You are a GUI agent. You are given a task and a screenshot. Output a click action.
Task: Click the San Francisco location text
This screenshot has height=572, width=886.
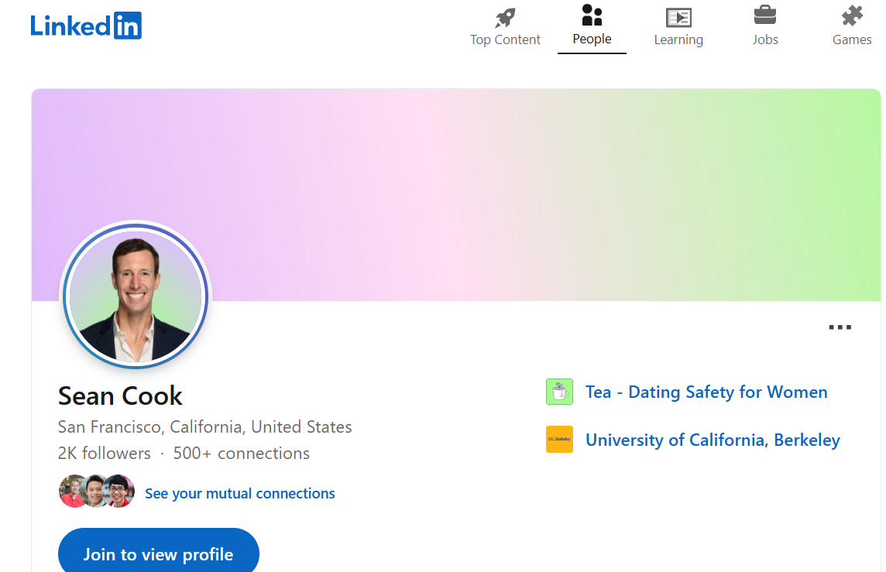coord(204,427)
